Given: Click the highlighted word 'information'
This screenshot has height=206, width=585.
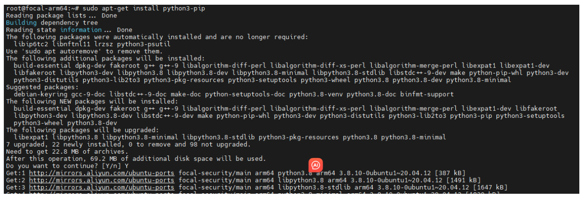Looking at the screenshot, I should 81,30.
